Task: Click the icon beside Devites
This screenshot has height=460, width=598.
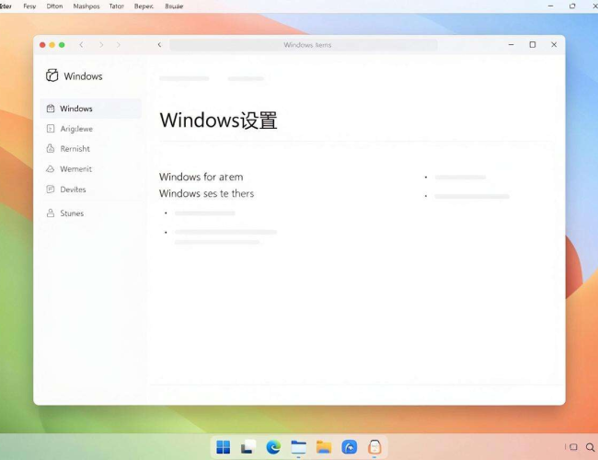Action: point(51,190)
